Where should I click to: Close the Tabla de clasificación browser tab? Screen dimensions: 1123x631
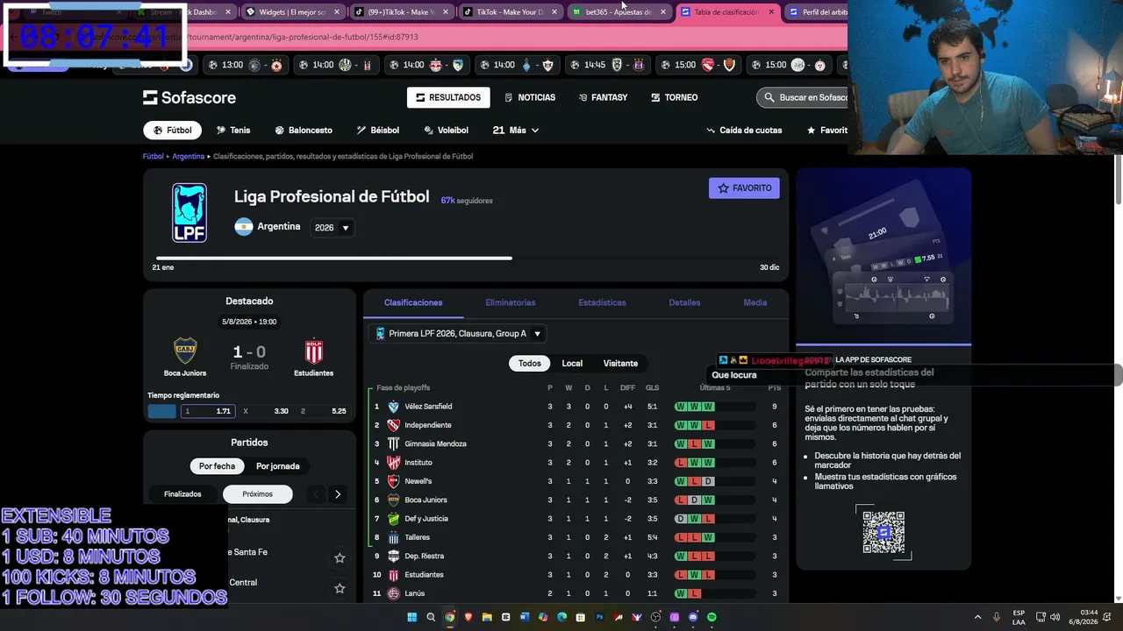771,12
